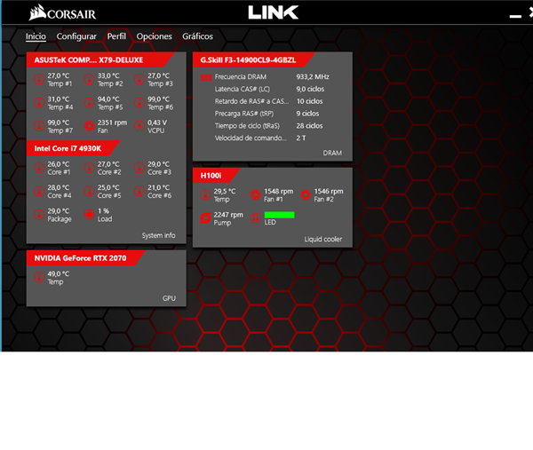
Task: Click the Core #4 temperature icon
Action: 39,191
